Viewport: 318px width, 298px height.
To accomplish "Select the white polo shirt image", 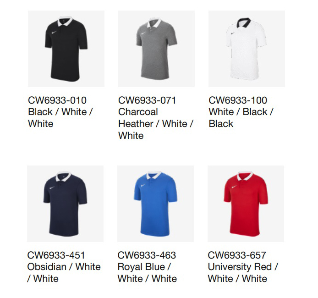I will (247, 49).
